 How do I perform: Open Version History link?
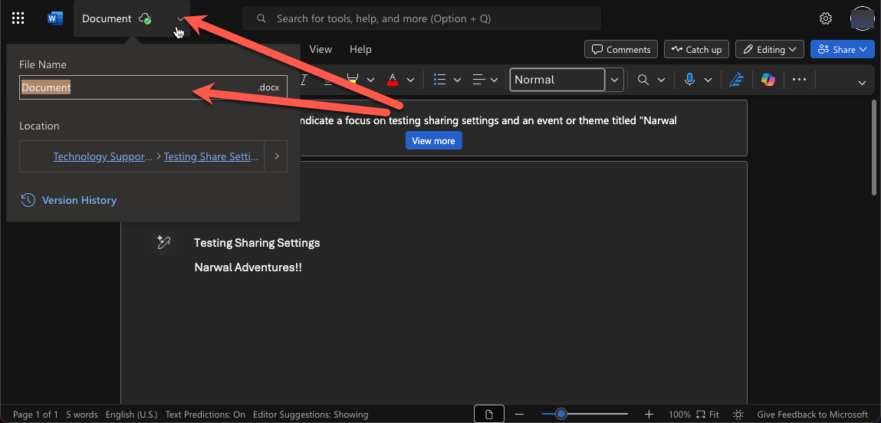[x=79, y=200]
